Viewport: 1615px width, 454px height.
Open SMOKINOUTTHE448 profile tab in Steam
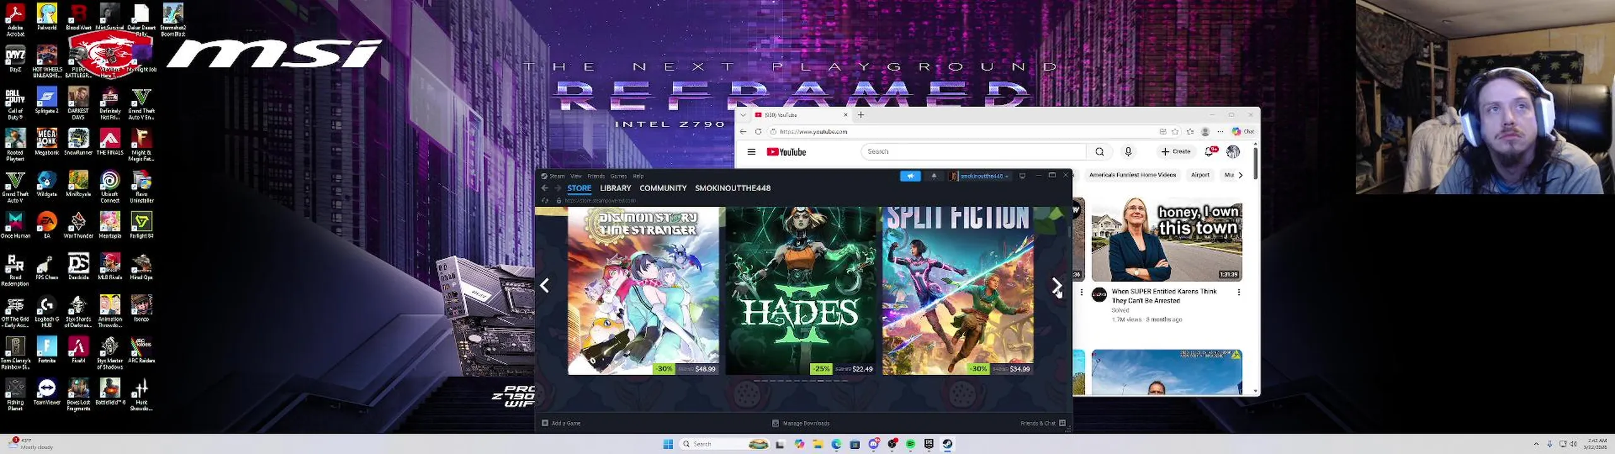pyautogui.click(x=733, y=188)
